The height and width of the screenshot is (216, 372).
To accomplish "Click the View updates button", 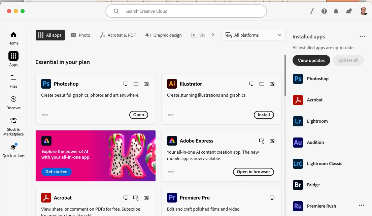I will (311, 60).
